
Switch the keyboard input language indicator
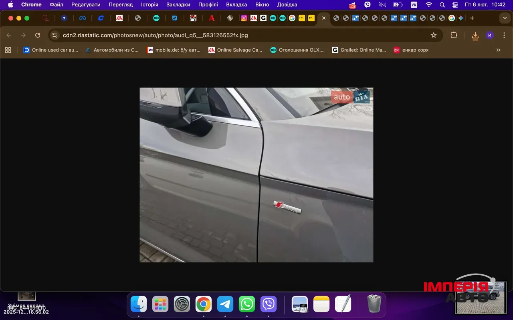coord(414,5)
